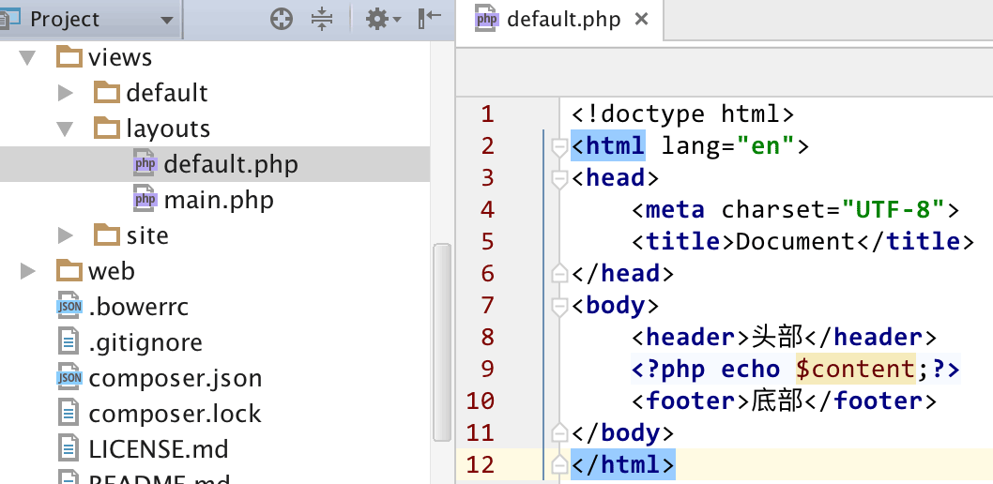
Task: Collapse the views folder
Action: (x=27, y=57)
